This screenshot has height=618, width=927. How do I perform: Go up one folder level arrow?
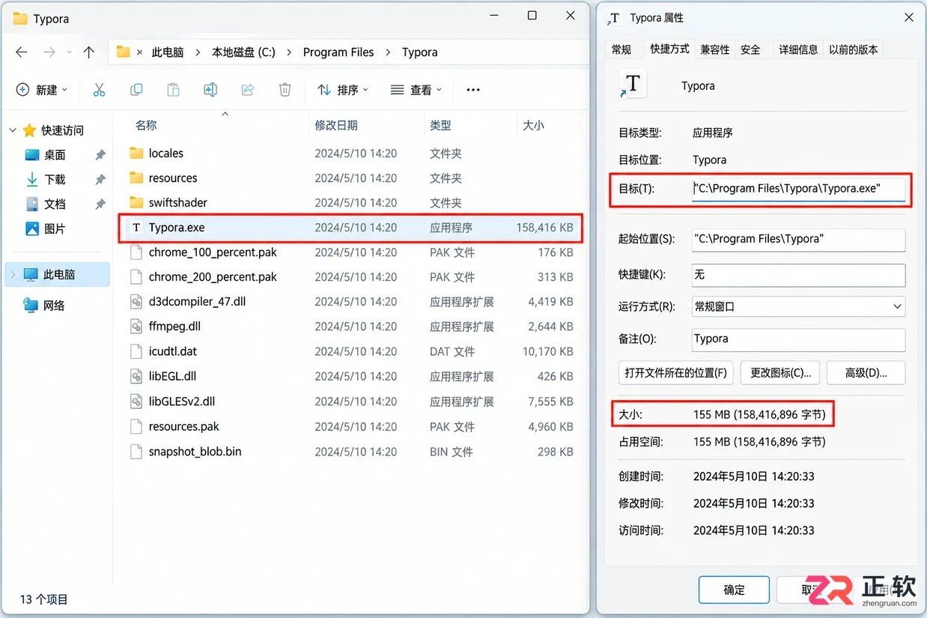(x=89, y=52)
